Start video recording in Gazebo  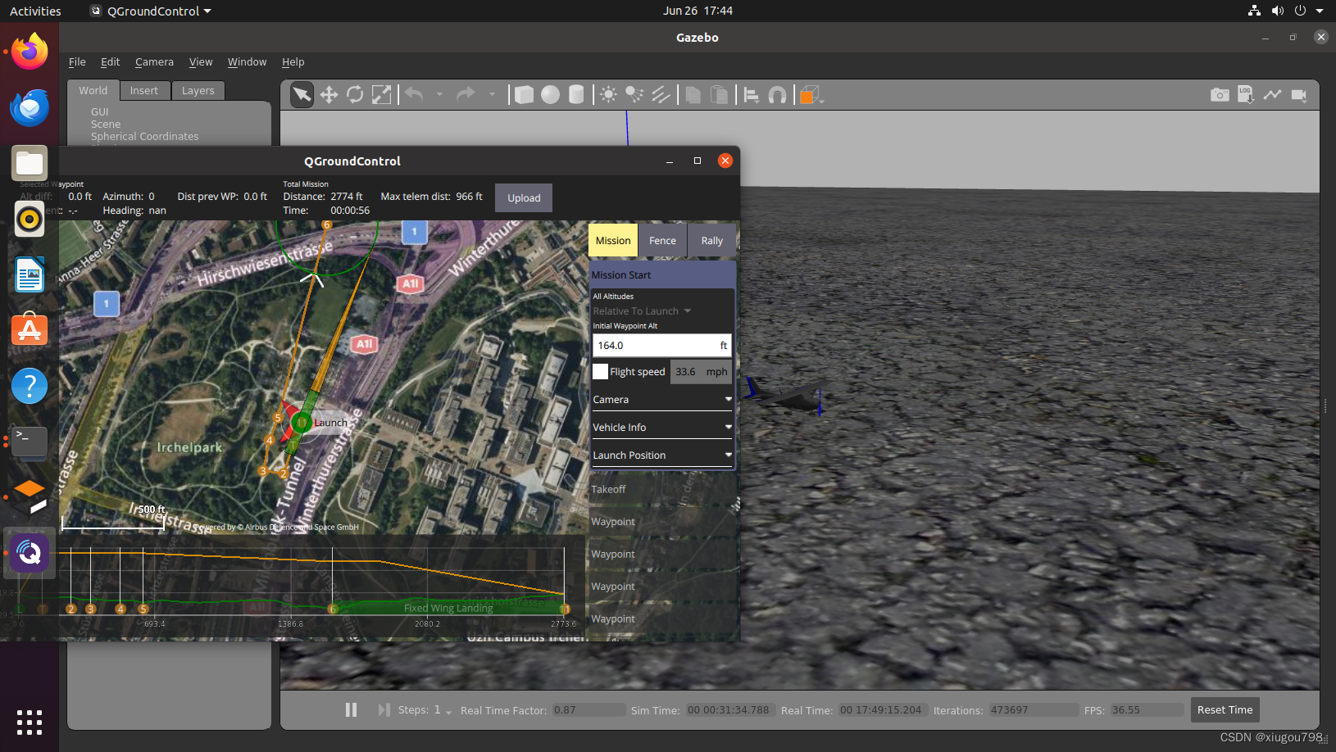pyautogui.click(x=1299, y=95)
